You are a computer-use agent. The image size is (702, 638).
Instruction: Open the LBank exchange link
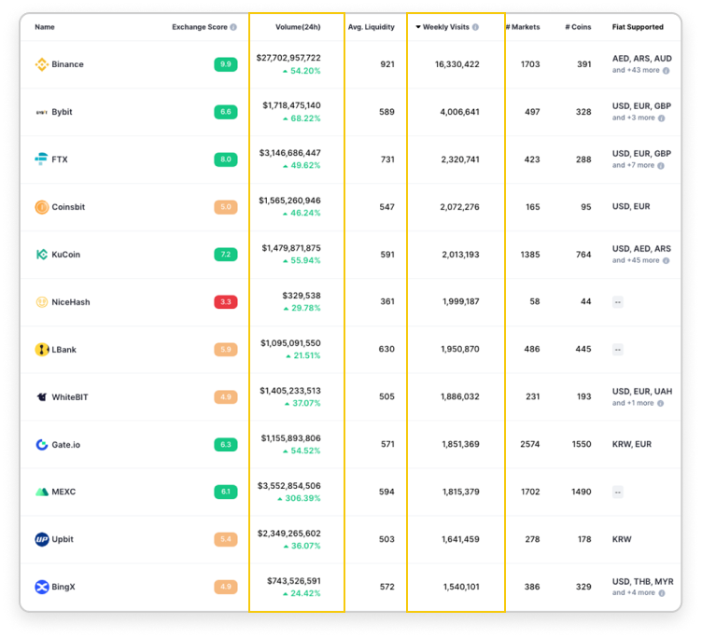[64, 350]
